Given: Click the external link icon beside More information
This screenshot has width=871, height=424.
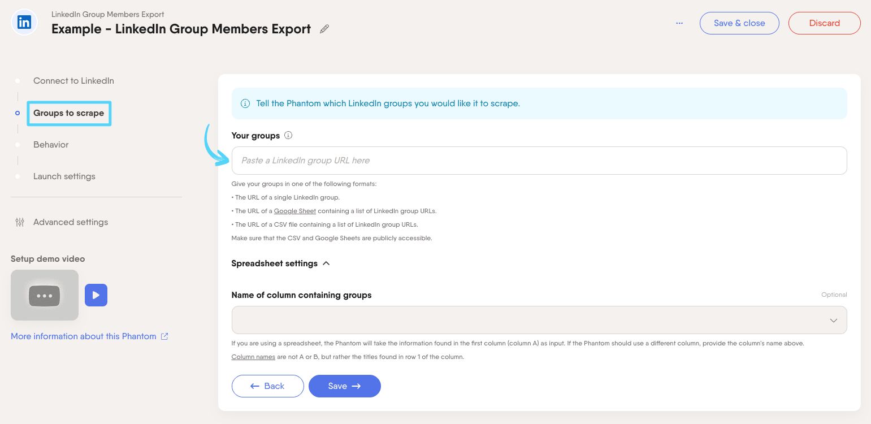Looking at the screenshot, I should pos(164,336).
